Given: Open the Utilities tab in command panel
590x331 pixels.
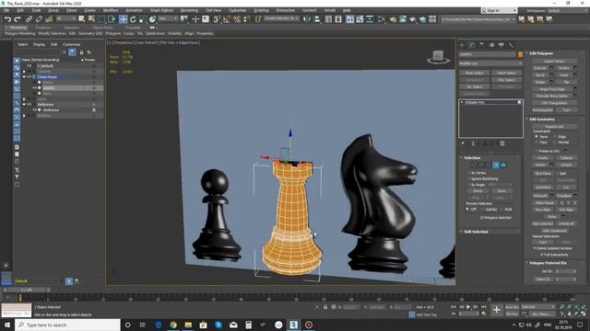Looking at the screenshot, I should [511, 45].
